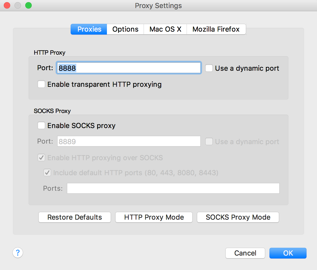Click the SOCKS Proxy section label
The width and height of the screenshot is (317, 270).
click(x=52, y=111)
